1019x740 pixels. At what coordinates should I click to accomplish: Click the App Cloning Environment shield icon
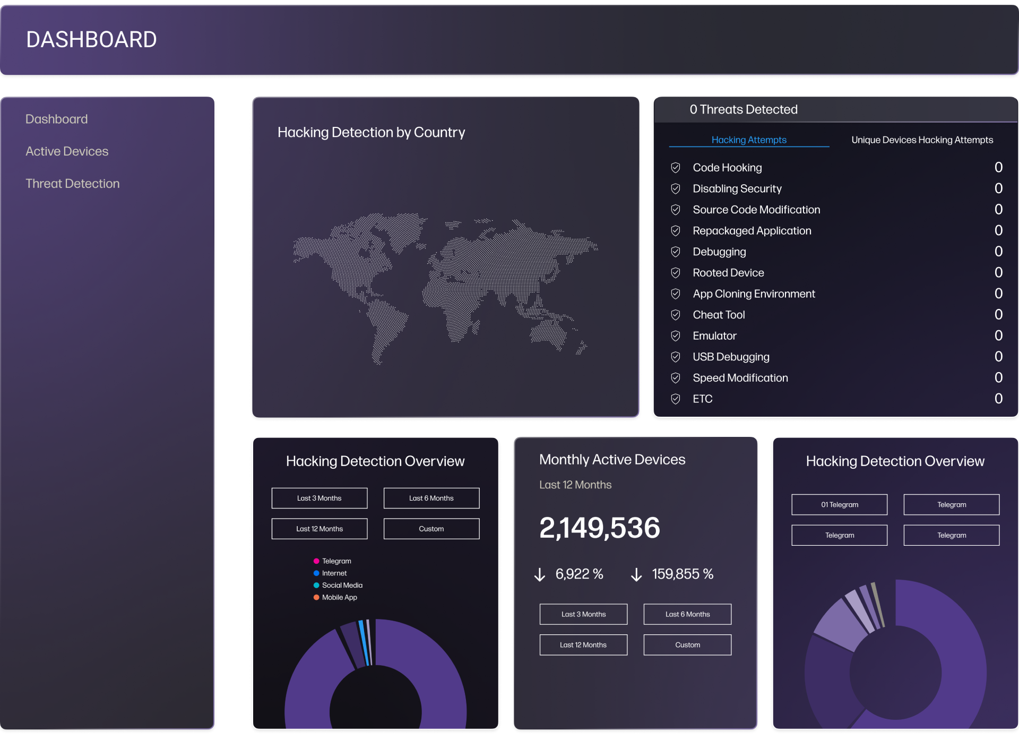pos(676,294)
